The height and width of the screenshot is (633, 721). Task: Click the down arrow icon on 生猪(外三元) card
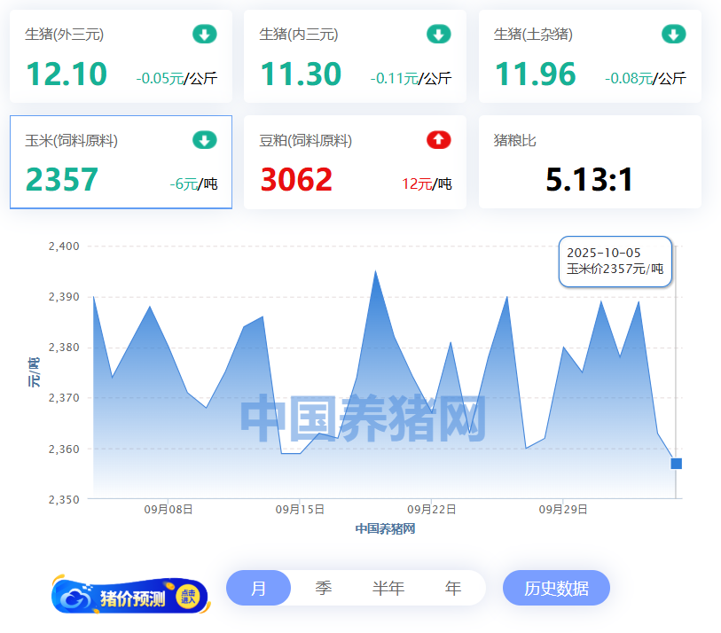pyautogui.click(x=205, y=35)
